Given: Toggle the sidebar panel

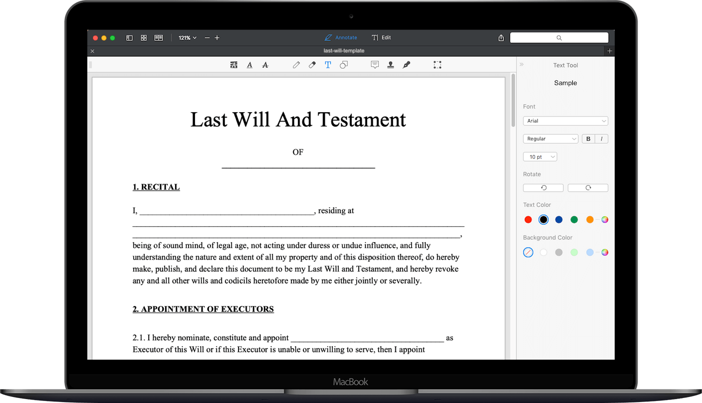Looking at the screenshot, I should [x=129, y=37].
